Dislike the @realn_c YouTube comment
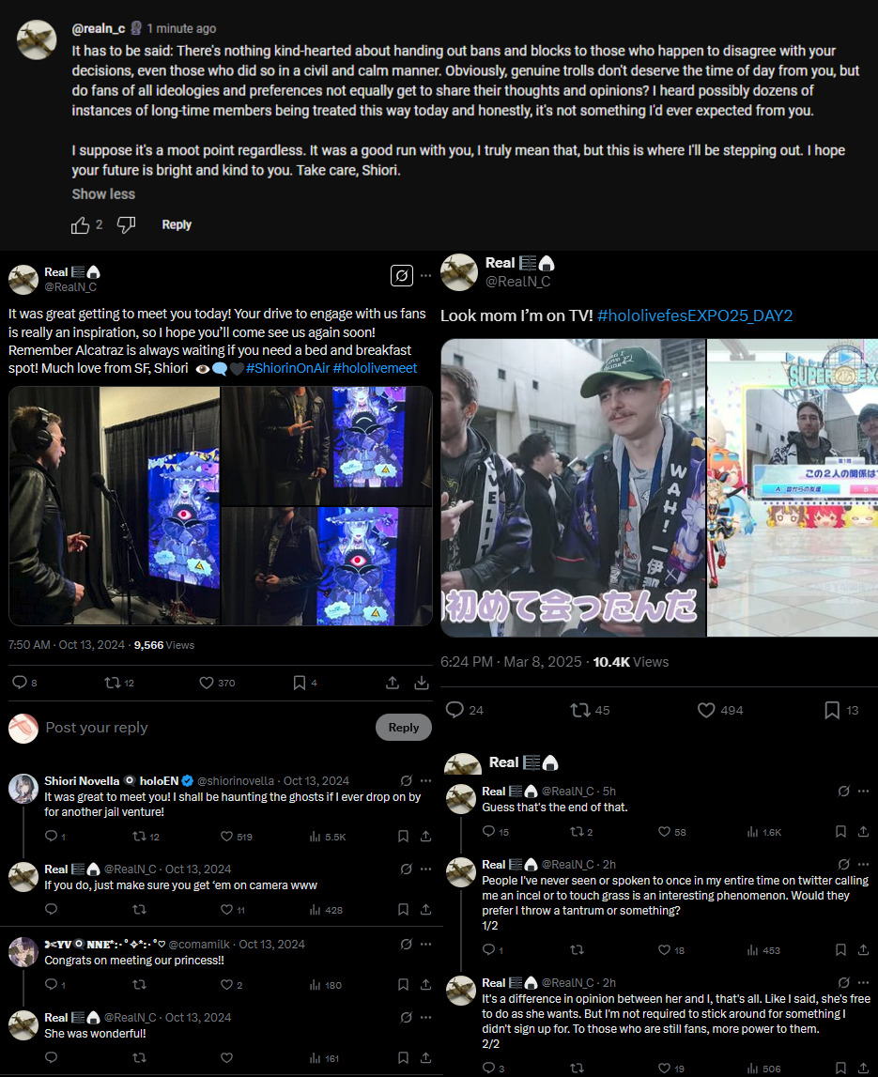878x1077 pixels. pos(127,224)
